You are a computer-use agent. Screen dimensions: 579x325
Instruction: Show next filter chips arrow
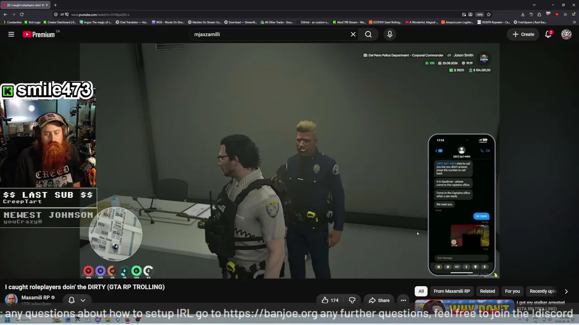point(566,291)
